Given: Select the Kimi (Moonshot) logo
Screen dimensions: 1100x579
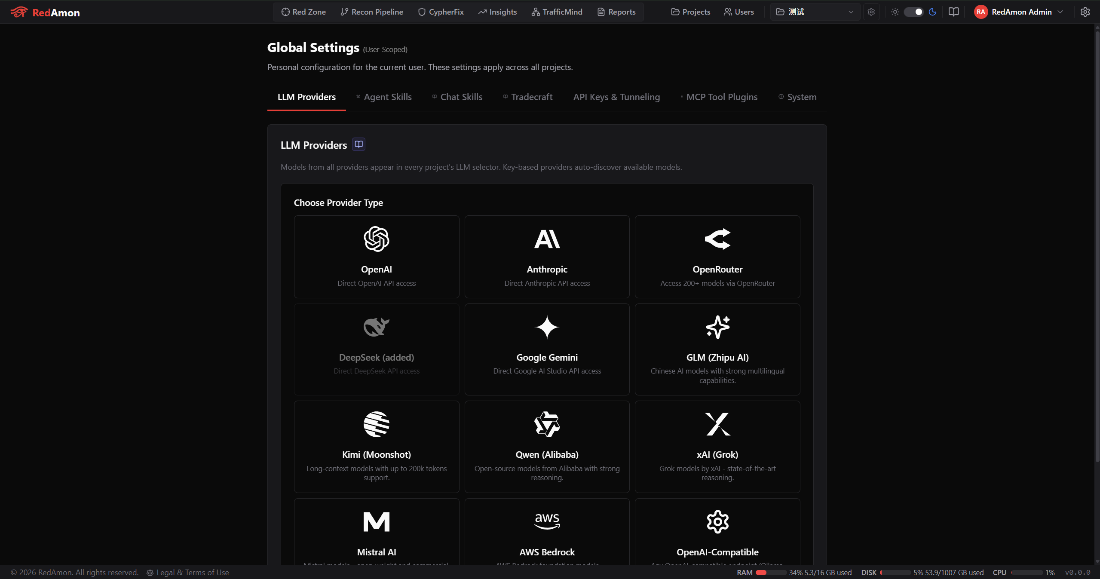Looking at the screenshot, I should [377, 424].
